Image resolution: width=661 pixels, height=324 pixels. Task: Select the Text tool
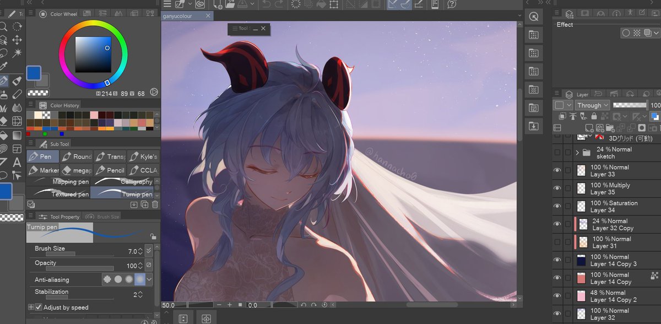[x=17, y=162]
